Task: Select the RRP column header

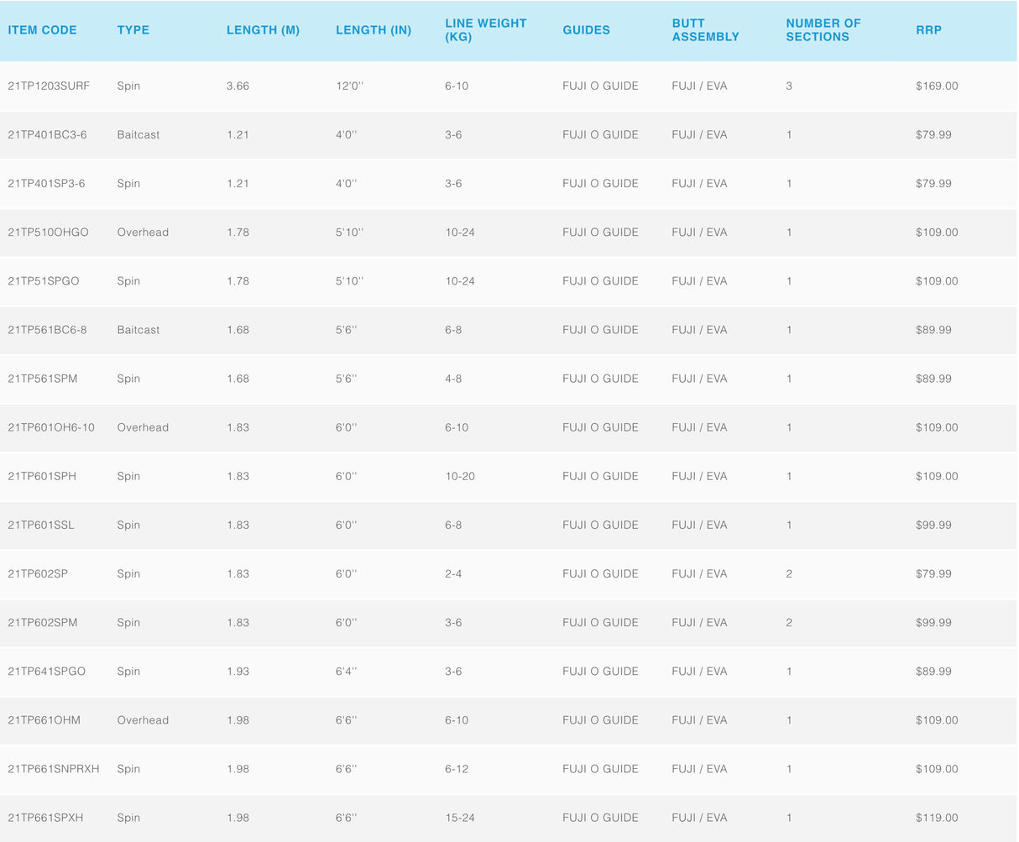Action: pos(928,30)
